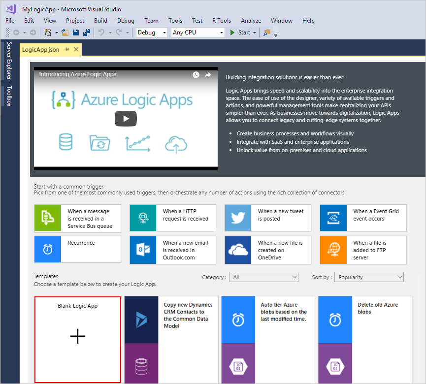The image size is (426, 384).
Task: Choose the Recurrence trigger
Action: click(x=77, y=250)
